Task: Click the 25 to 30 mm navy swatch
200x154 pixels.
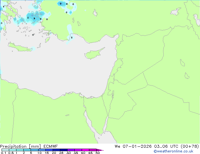Action: 63,150
